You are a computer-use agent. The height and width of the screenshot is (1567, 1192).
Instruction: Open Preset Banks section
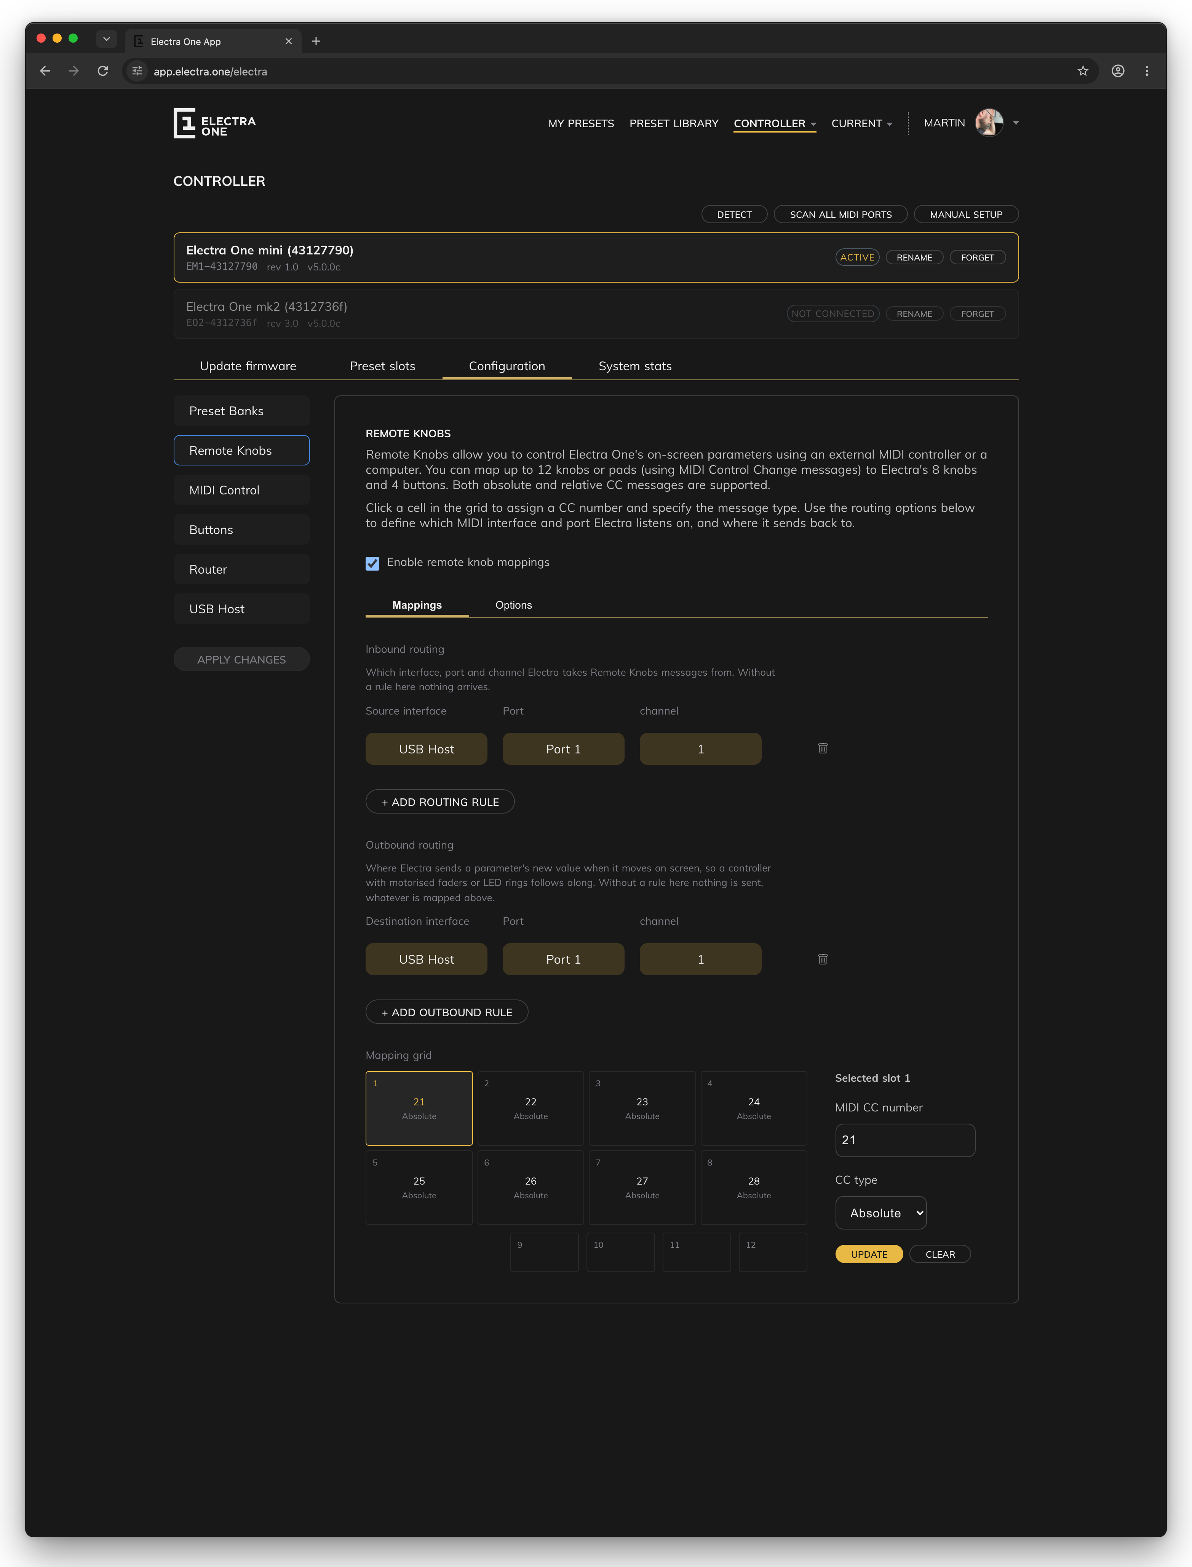(x=241, y=411)
